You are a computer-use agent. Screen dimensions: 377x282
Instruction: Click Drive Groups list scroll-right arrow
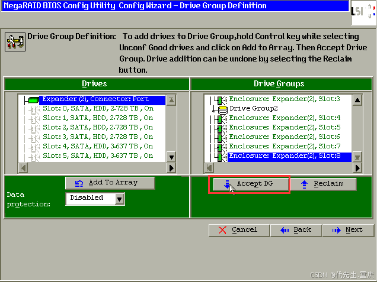(x=357, y=168)
